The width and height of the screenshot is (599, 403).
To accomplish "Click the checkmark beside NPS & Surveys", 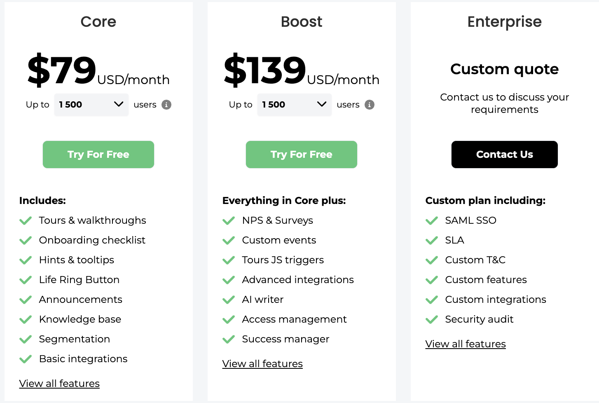I will 229,221.
